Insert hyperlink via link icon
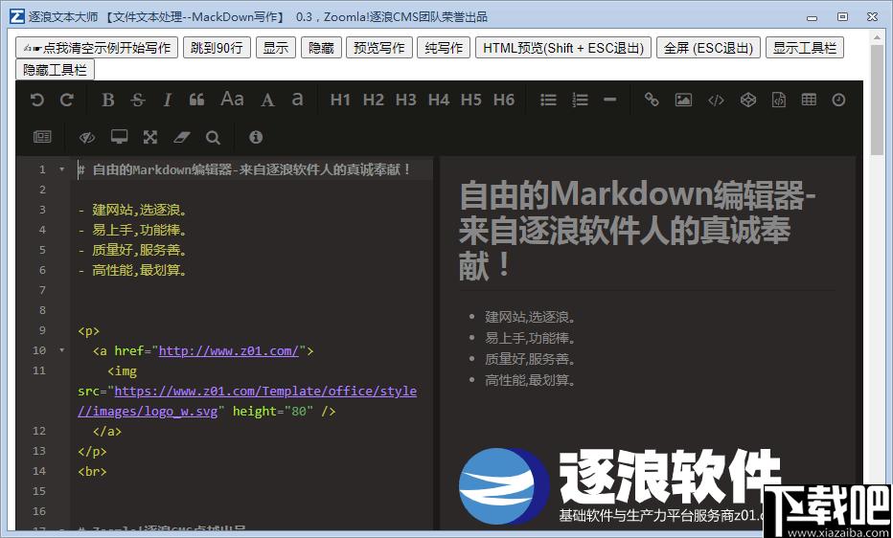893x538 pixels. pyautogui.click(x=651, y=101)
